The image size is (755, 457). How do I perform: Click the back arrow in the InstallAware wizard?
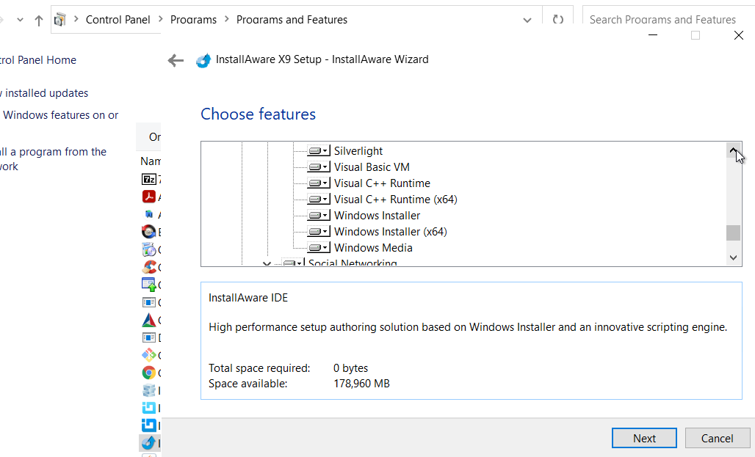[176, 60]
